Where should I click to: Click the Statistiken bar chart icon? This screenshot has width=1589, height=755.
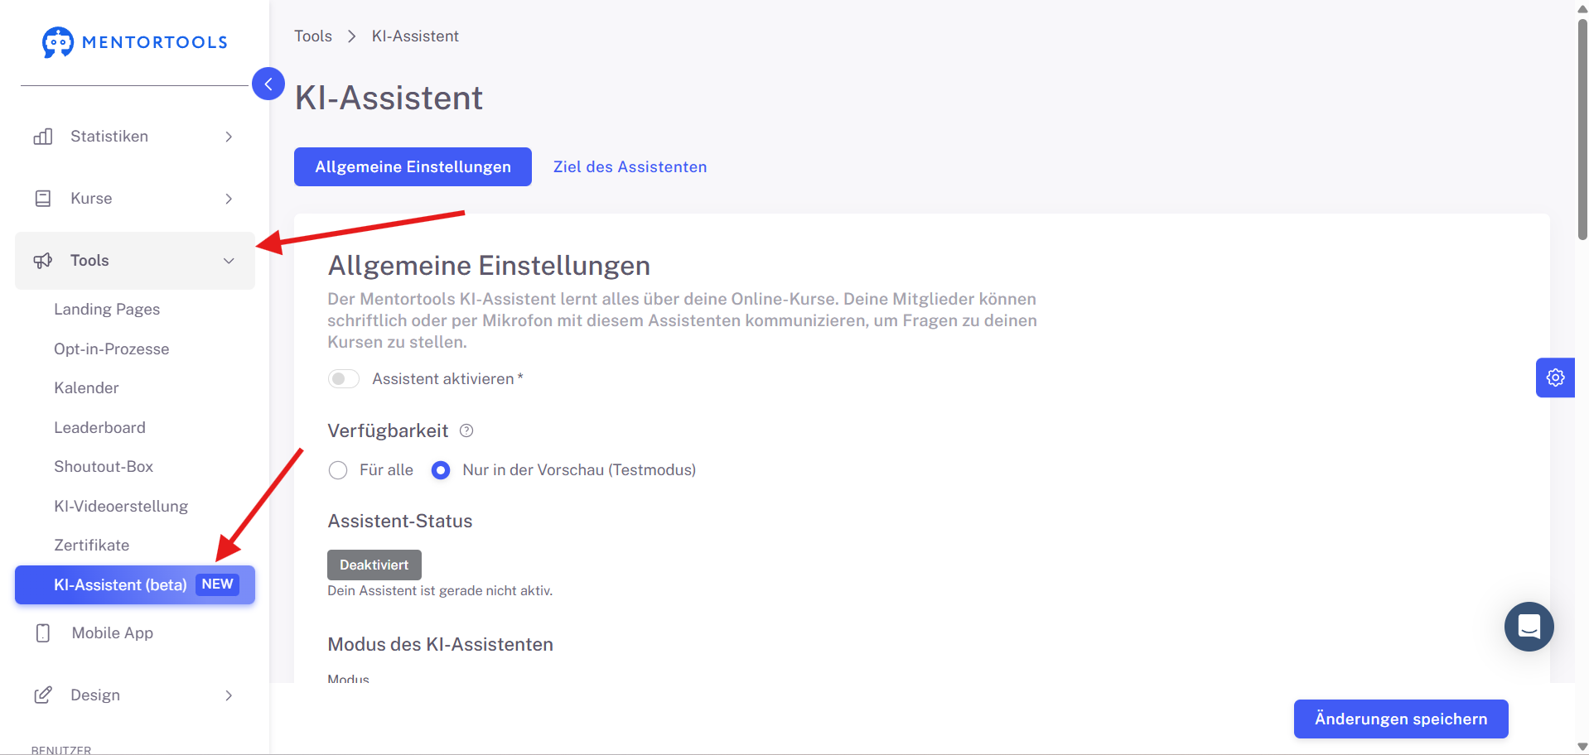[43, 137]
